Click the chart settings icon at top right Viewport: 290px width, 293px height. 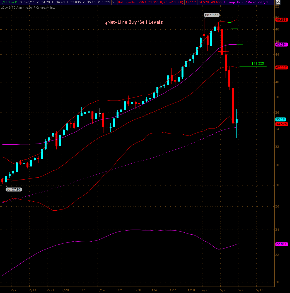278,2
